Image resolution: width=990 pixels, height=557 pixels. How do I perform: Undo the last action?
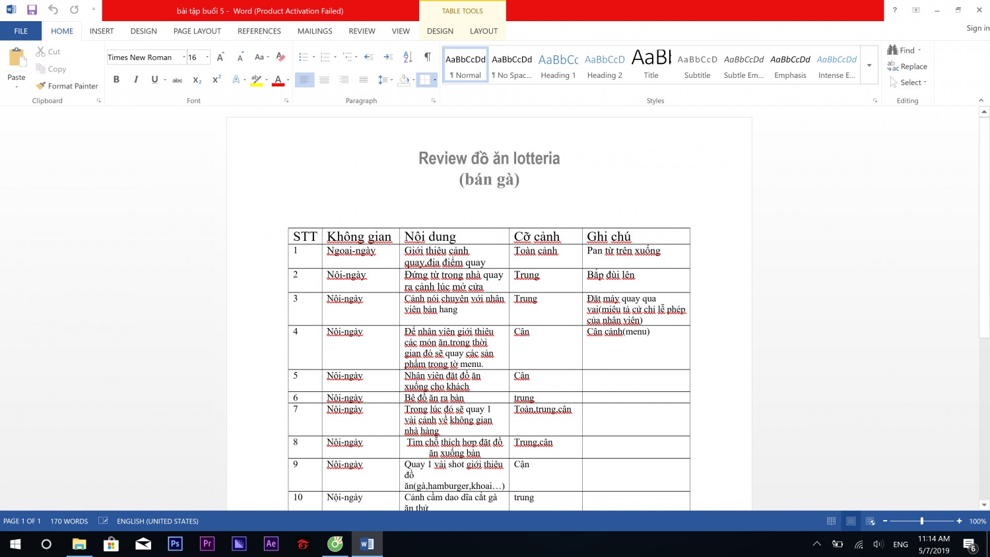pos(53,10)
